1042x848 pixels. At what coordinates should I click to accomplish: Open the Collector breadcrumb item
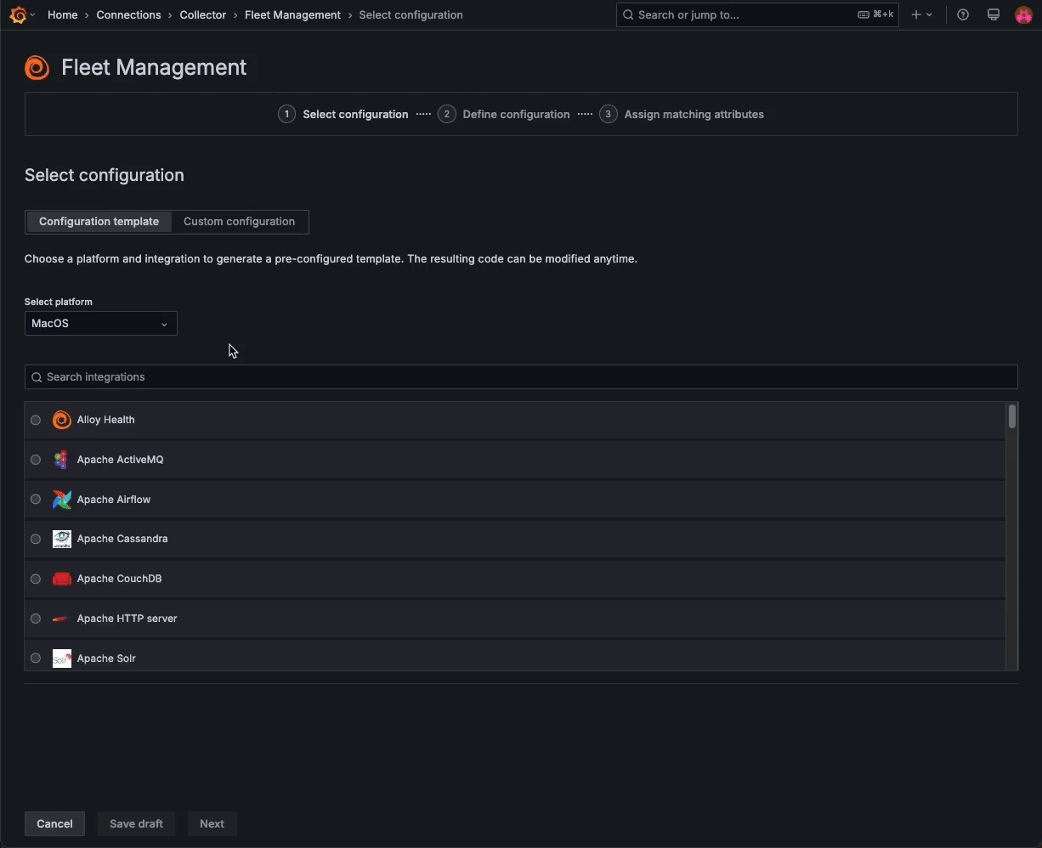[202, 14]
